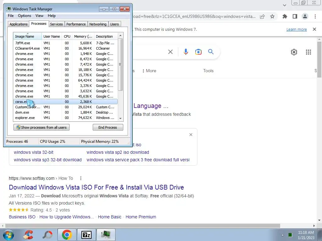Click the process list scrollbar thumb
Viewport: 322px width, 241px height.
coord(120,65)
